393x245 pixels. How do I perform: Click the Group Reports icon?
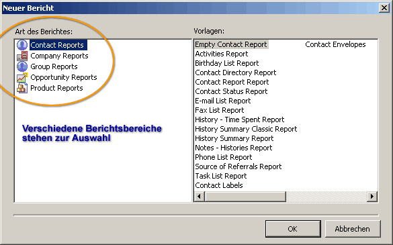tap(22, 66)
